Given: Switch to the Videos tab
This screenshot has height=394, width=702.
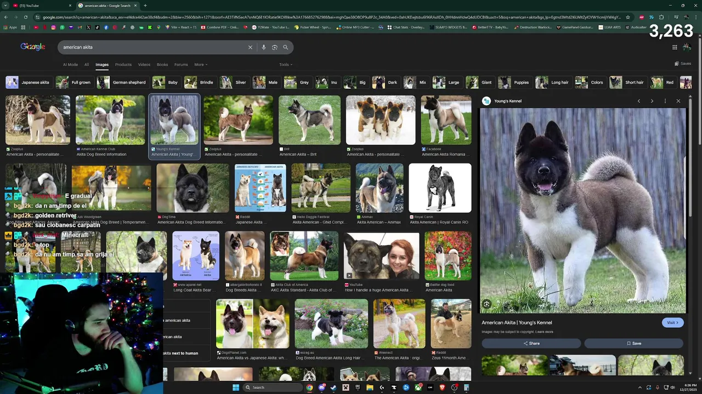Looking at the screenshot, I should click(x=144, y=65).
